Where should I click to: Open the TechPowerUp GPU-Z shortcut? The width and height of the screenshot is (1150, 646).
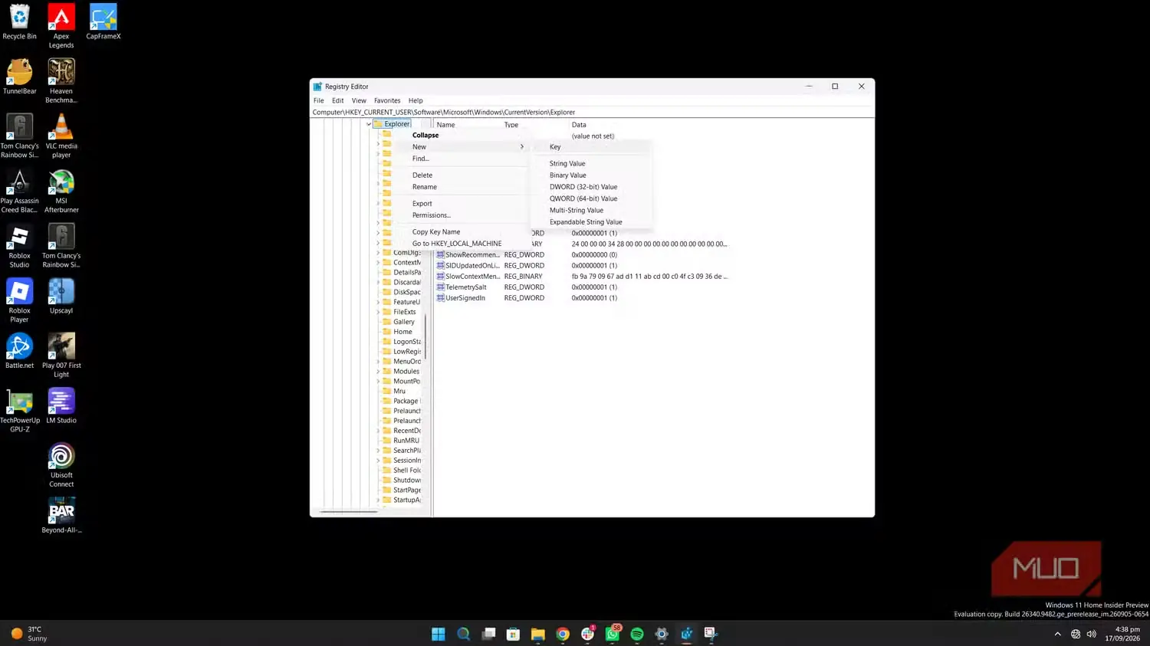point(19,411)
